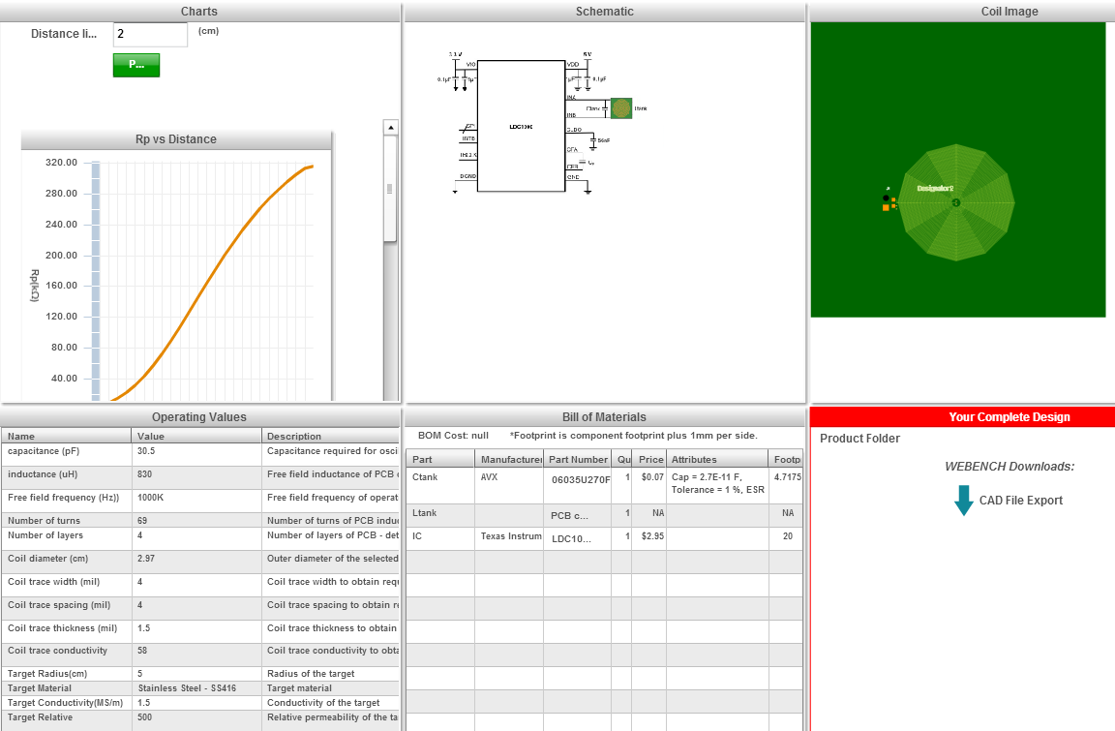
Task: Sort by Price column in Bill of Materials
Action: coord(649,459)
